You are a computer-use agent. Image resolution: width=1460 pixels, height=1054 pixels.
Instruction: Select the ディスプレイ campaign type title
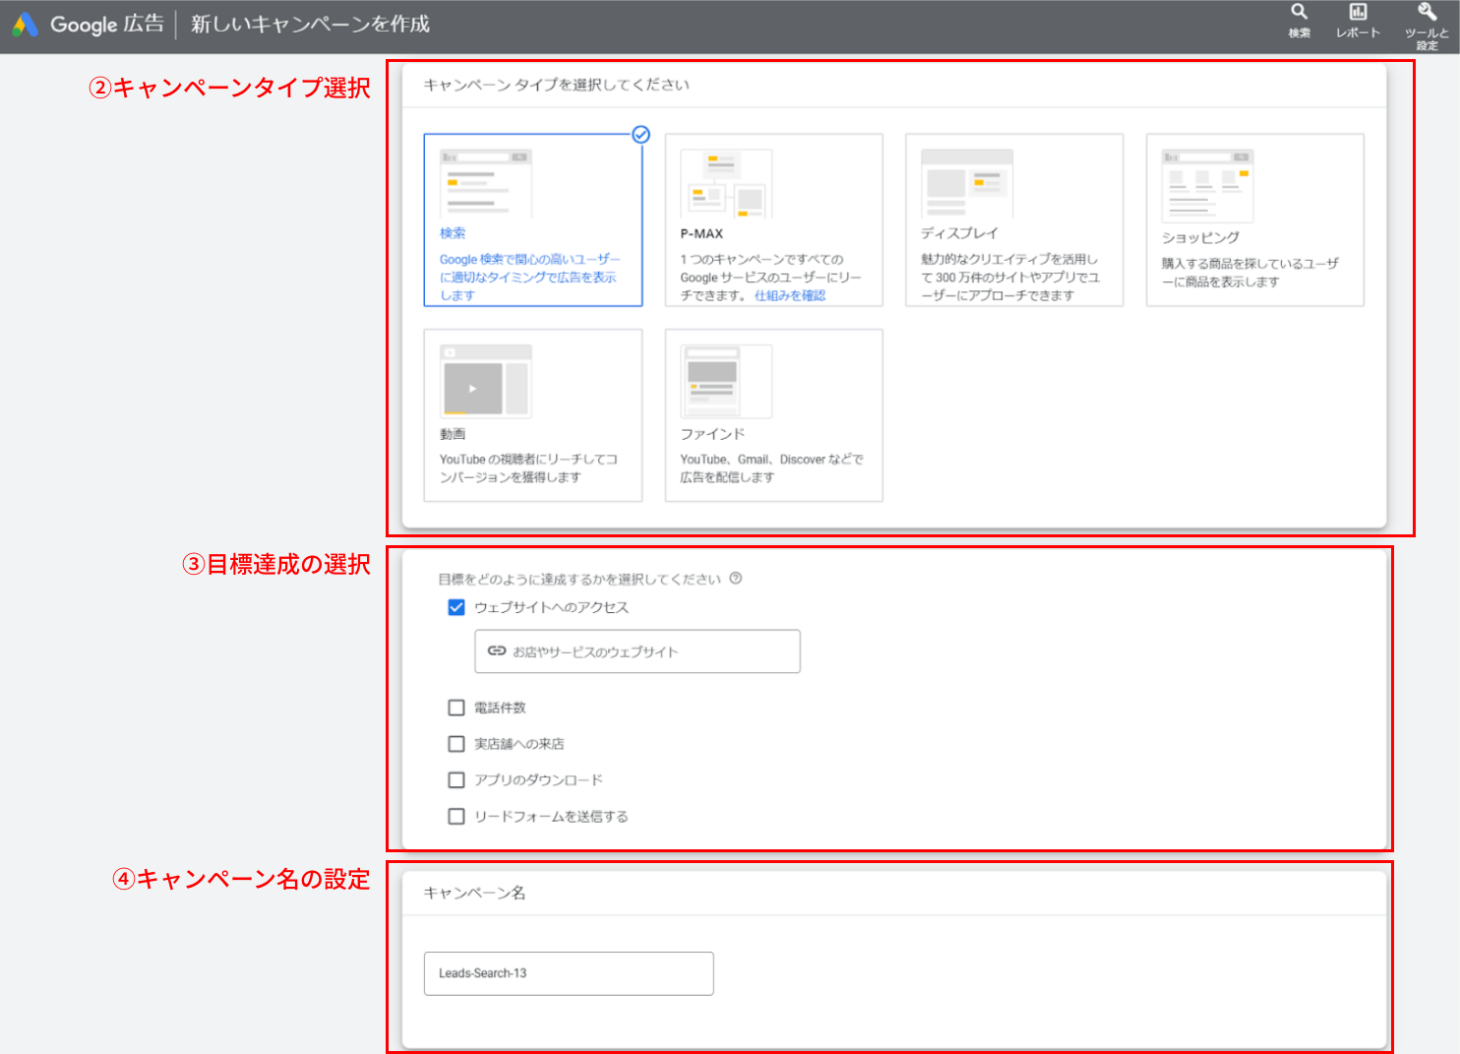[959, 233]
